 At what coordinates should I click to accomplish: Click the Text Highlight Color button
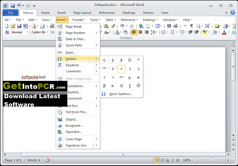click(x=205, y=32)
